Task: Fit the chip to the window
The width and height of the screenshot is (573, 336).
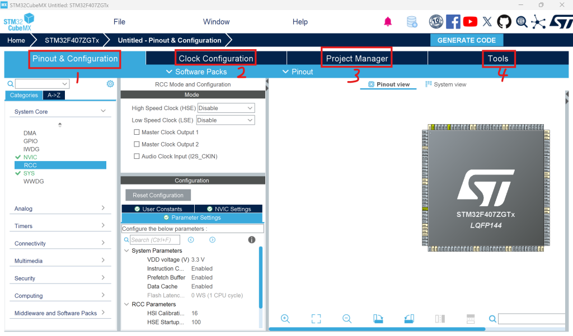Action: [x=316, y=319]
